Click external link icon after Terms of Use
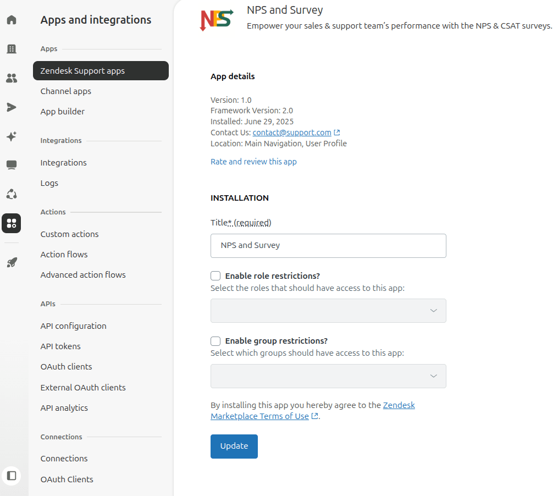The image size is (558, 496). (x=314, y=416)
